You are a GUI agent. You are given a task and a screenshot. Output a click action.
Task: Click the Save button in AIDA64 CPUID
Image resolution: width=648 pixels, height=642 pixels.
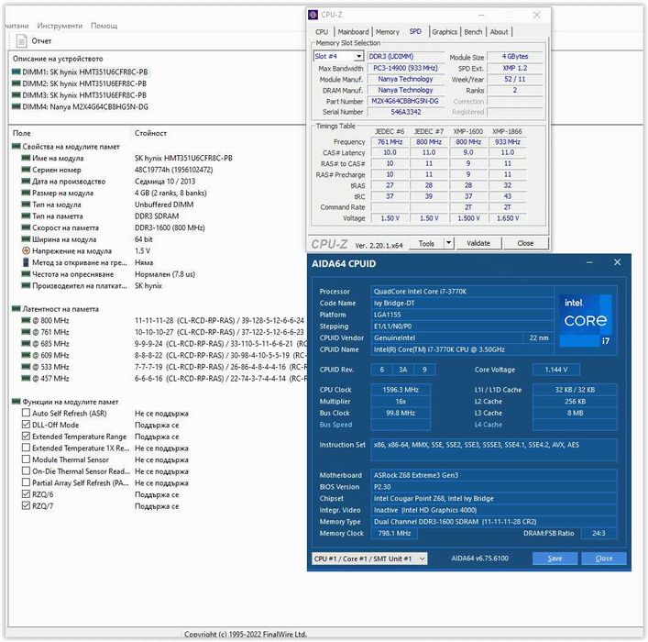555,559
